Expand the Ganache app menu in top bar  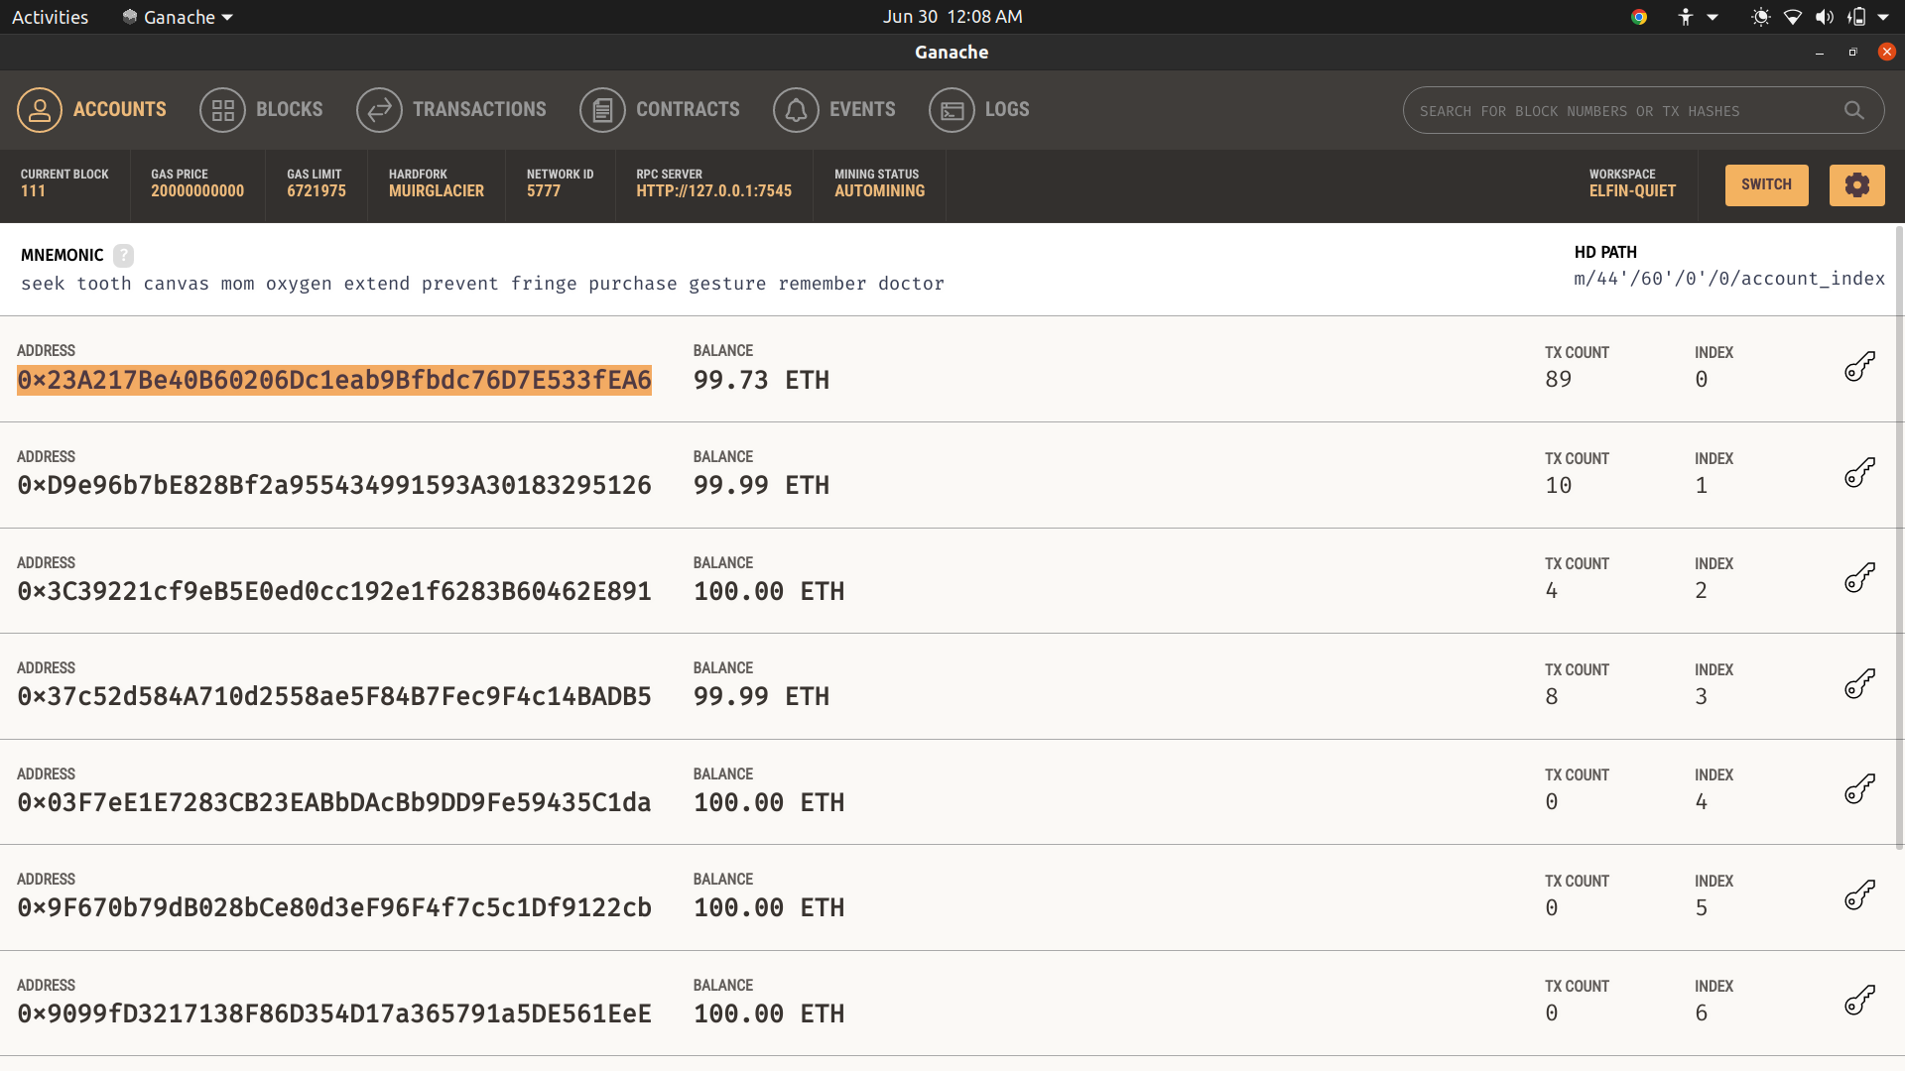pos(179,17)
